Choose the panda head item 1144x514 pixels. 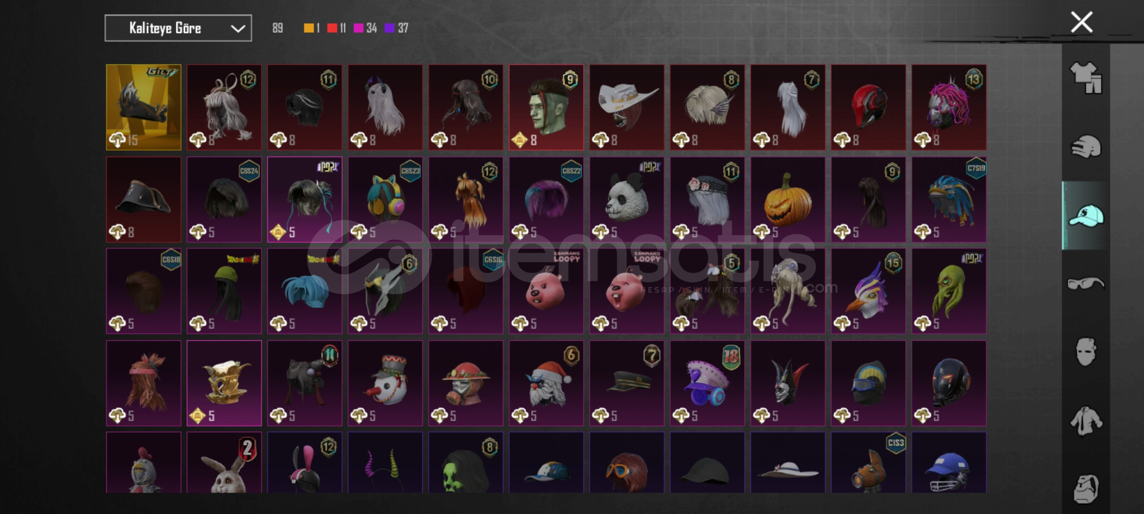click(627, 199)
